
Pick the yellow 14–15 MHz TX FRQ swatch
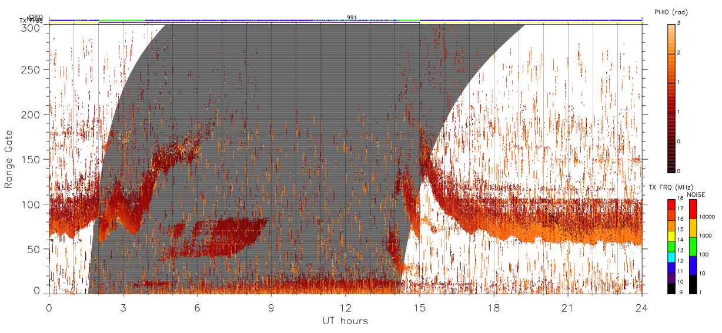[x=671, y=236]
